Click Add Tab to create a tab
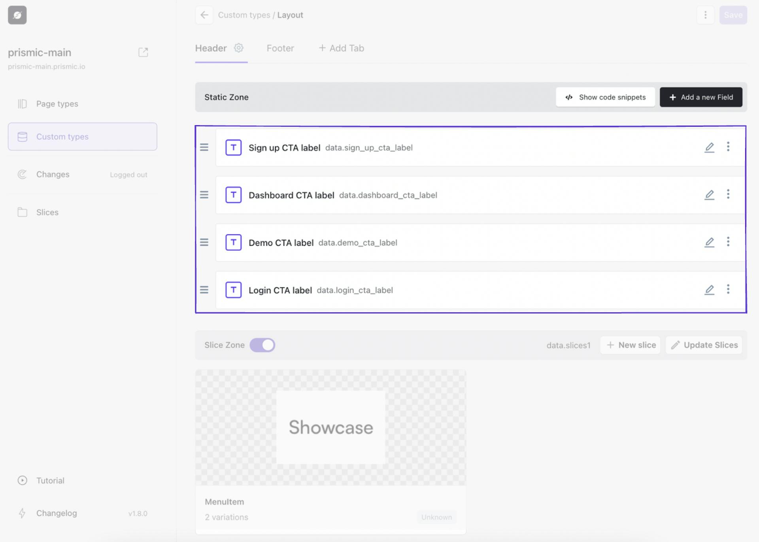759x542 pixels. [x=341, y=48]
